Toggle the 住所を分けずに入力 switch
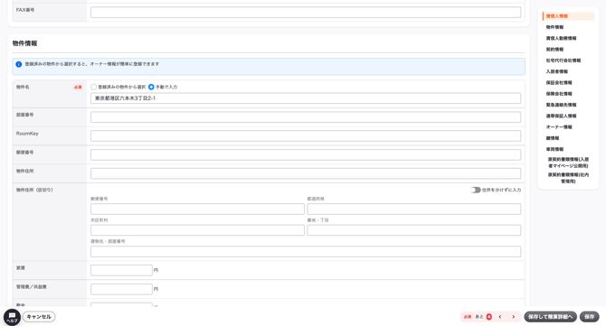This screenshot has height=326, width=606. (476, 190)
